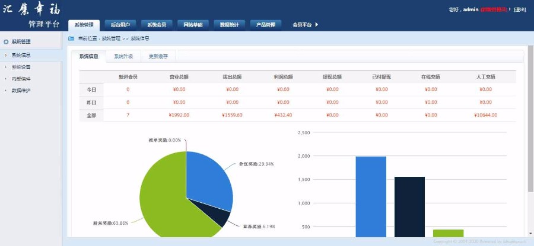
Task: Click the 汇集幸福 管理平台 logo
Action: coord(33,15)
